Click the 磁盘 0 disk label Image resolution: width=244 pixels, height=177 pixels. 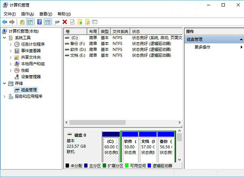(80, 135)
